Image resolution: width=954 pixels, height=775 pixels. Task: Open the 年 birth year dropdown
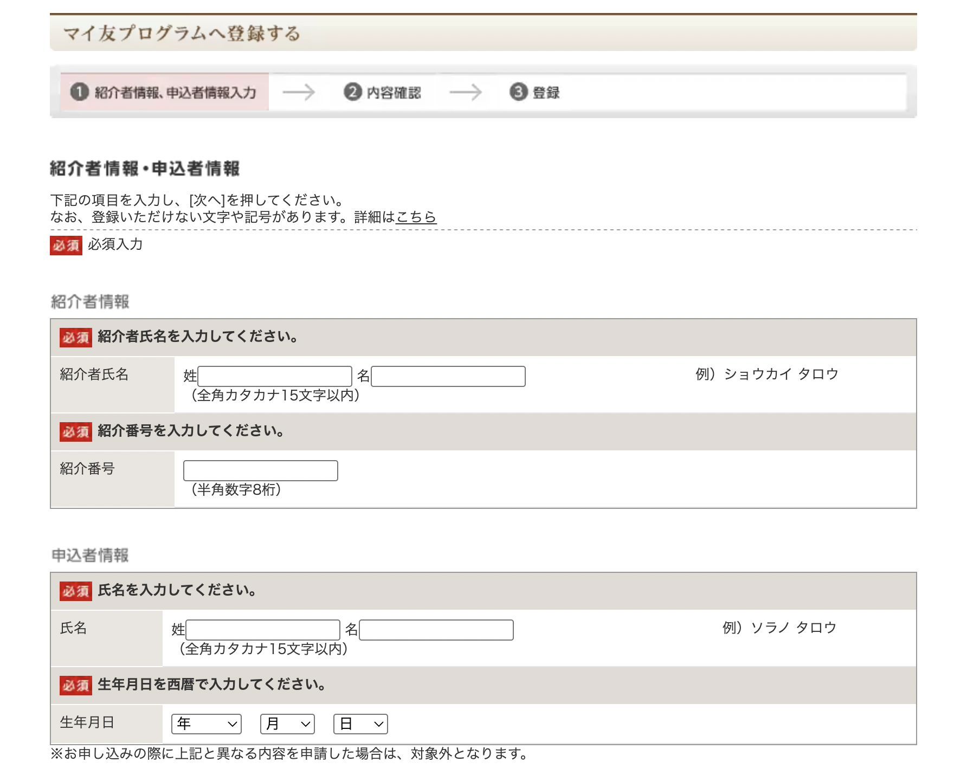click(207, 724)
